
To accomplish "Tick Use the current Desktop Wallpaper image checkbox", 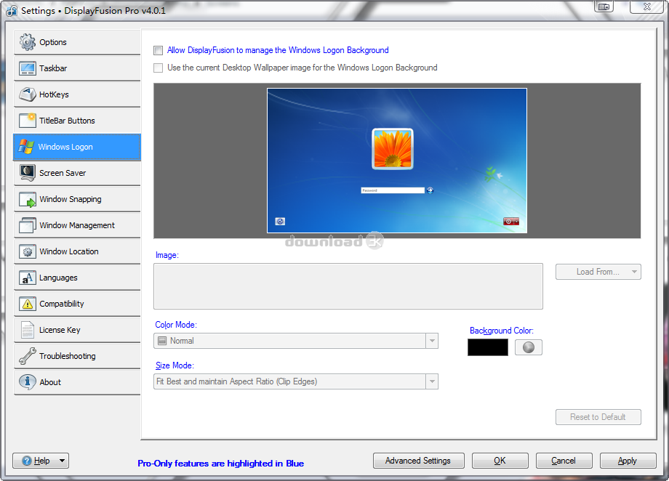I will tap(159, 68).
